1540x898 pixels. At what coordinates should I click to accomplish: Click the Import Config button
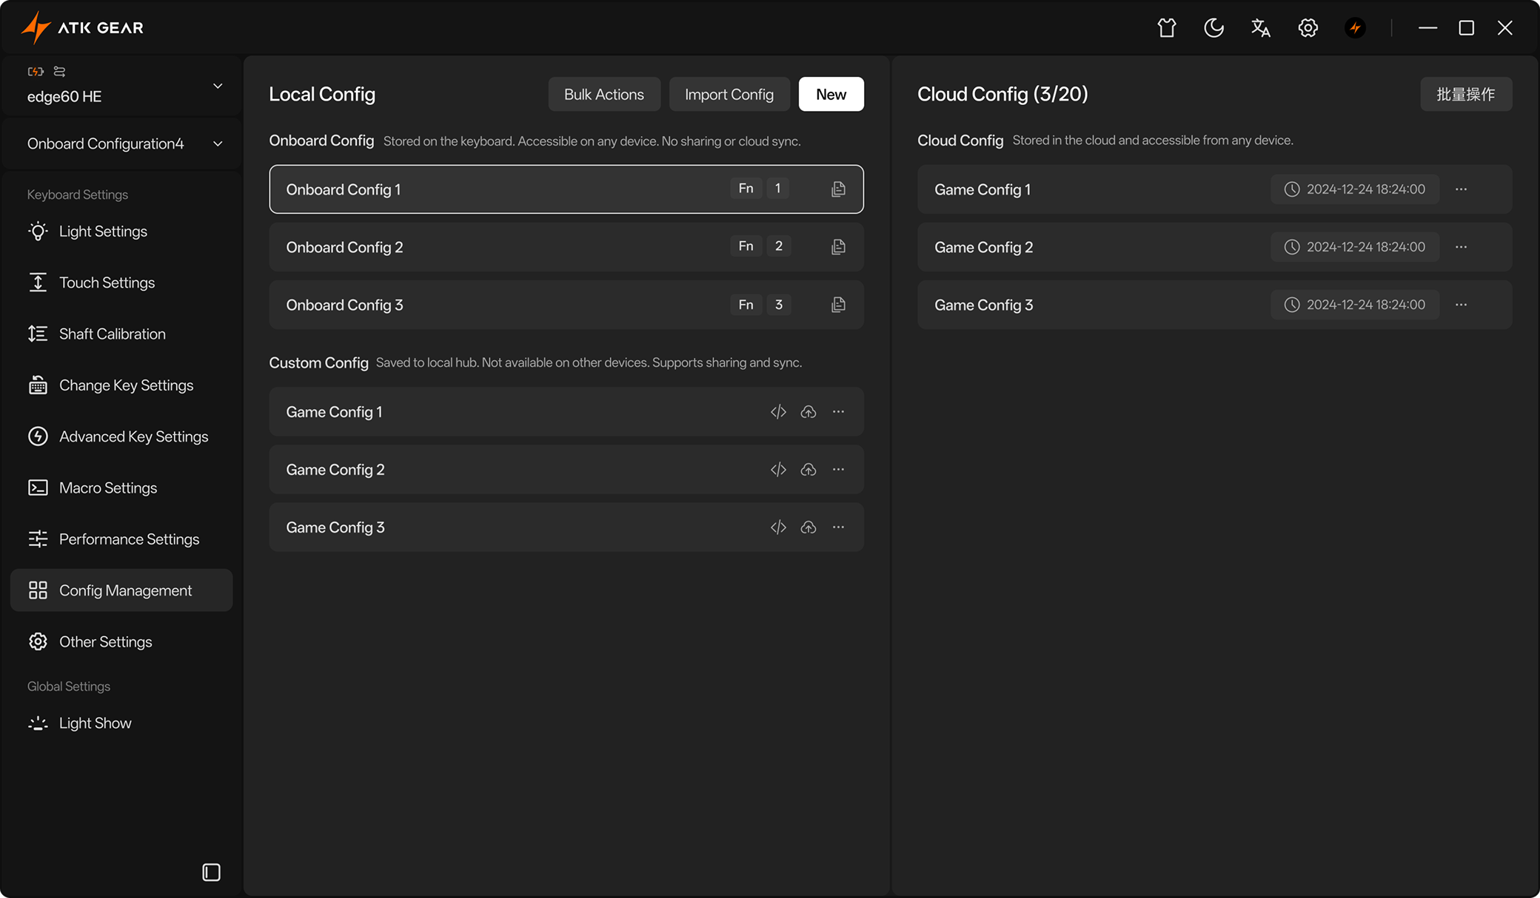[x=729, y=95]
